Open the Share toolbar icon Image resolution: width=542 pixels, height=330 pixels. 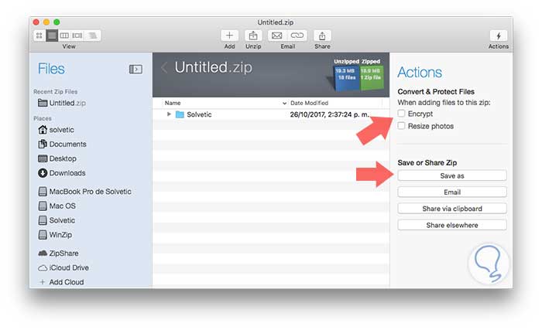click(x=322, y=36)
